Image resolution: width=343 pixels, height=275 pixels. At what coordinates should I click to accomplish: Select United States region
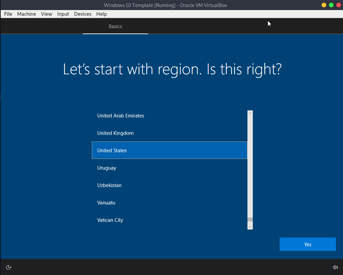[170, 150]
